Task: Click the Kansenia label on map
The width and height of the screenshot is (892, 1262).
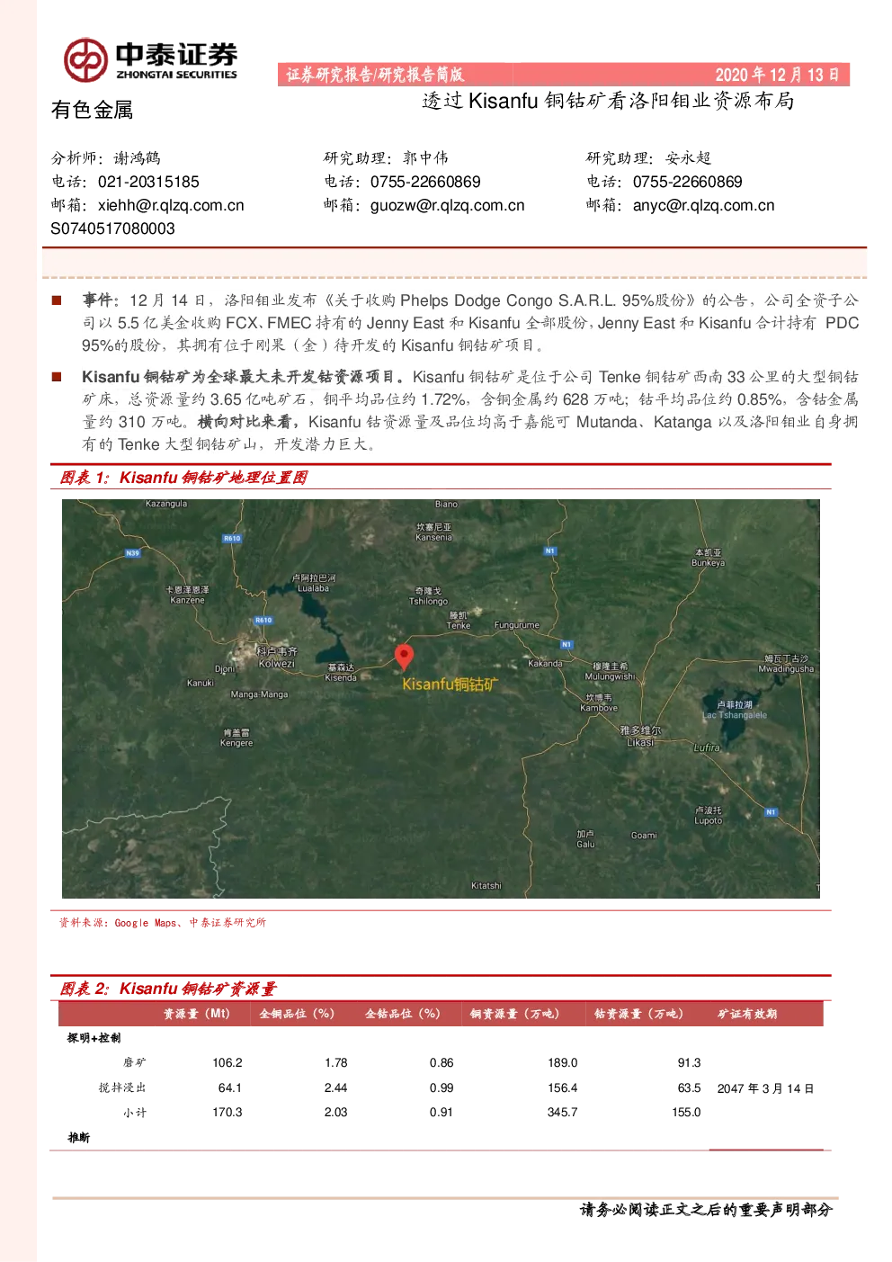Action: (433, 533)
